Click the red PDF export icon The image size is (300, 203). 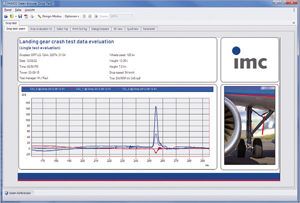(x=26, y=16)
